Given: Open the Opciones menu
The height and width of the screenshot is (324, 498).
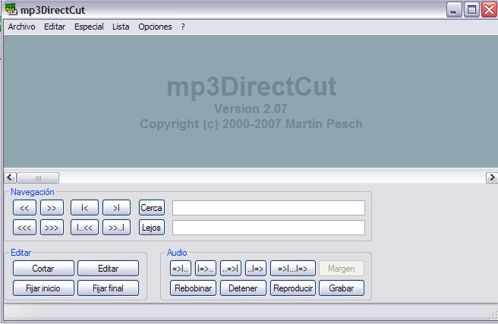Looking at the screenshot, I should [x=155, y=27].
